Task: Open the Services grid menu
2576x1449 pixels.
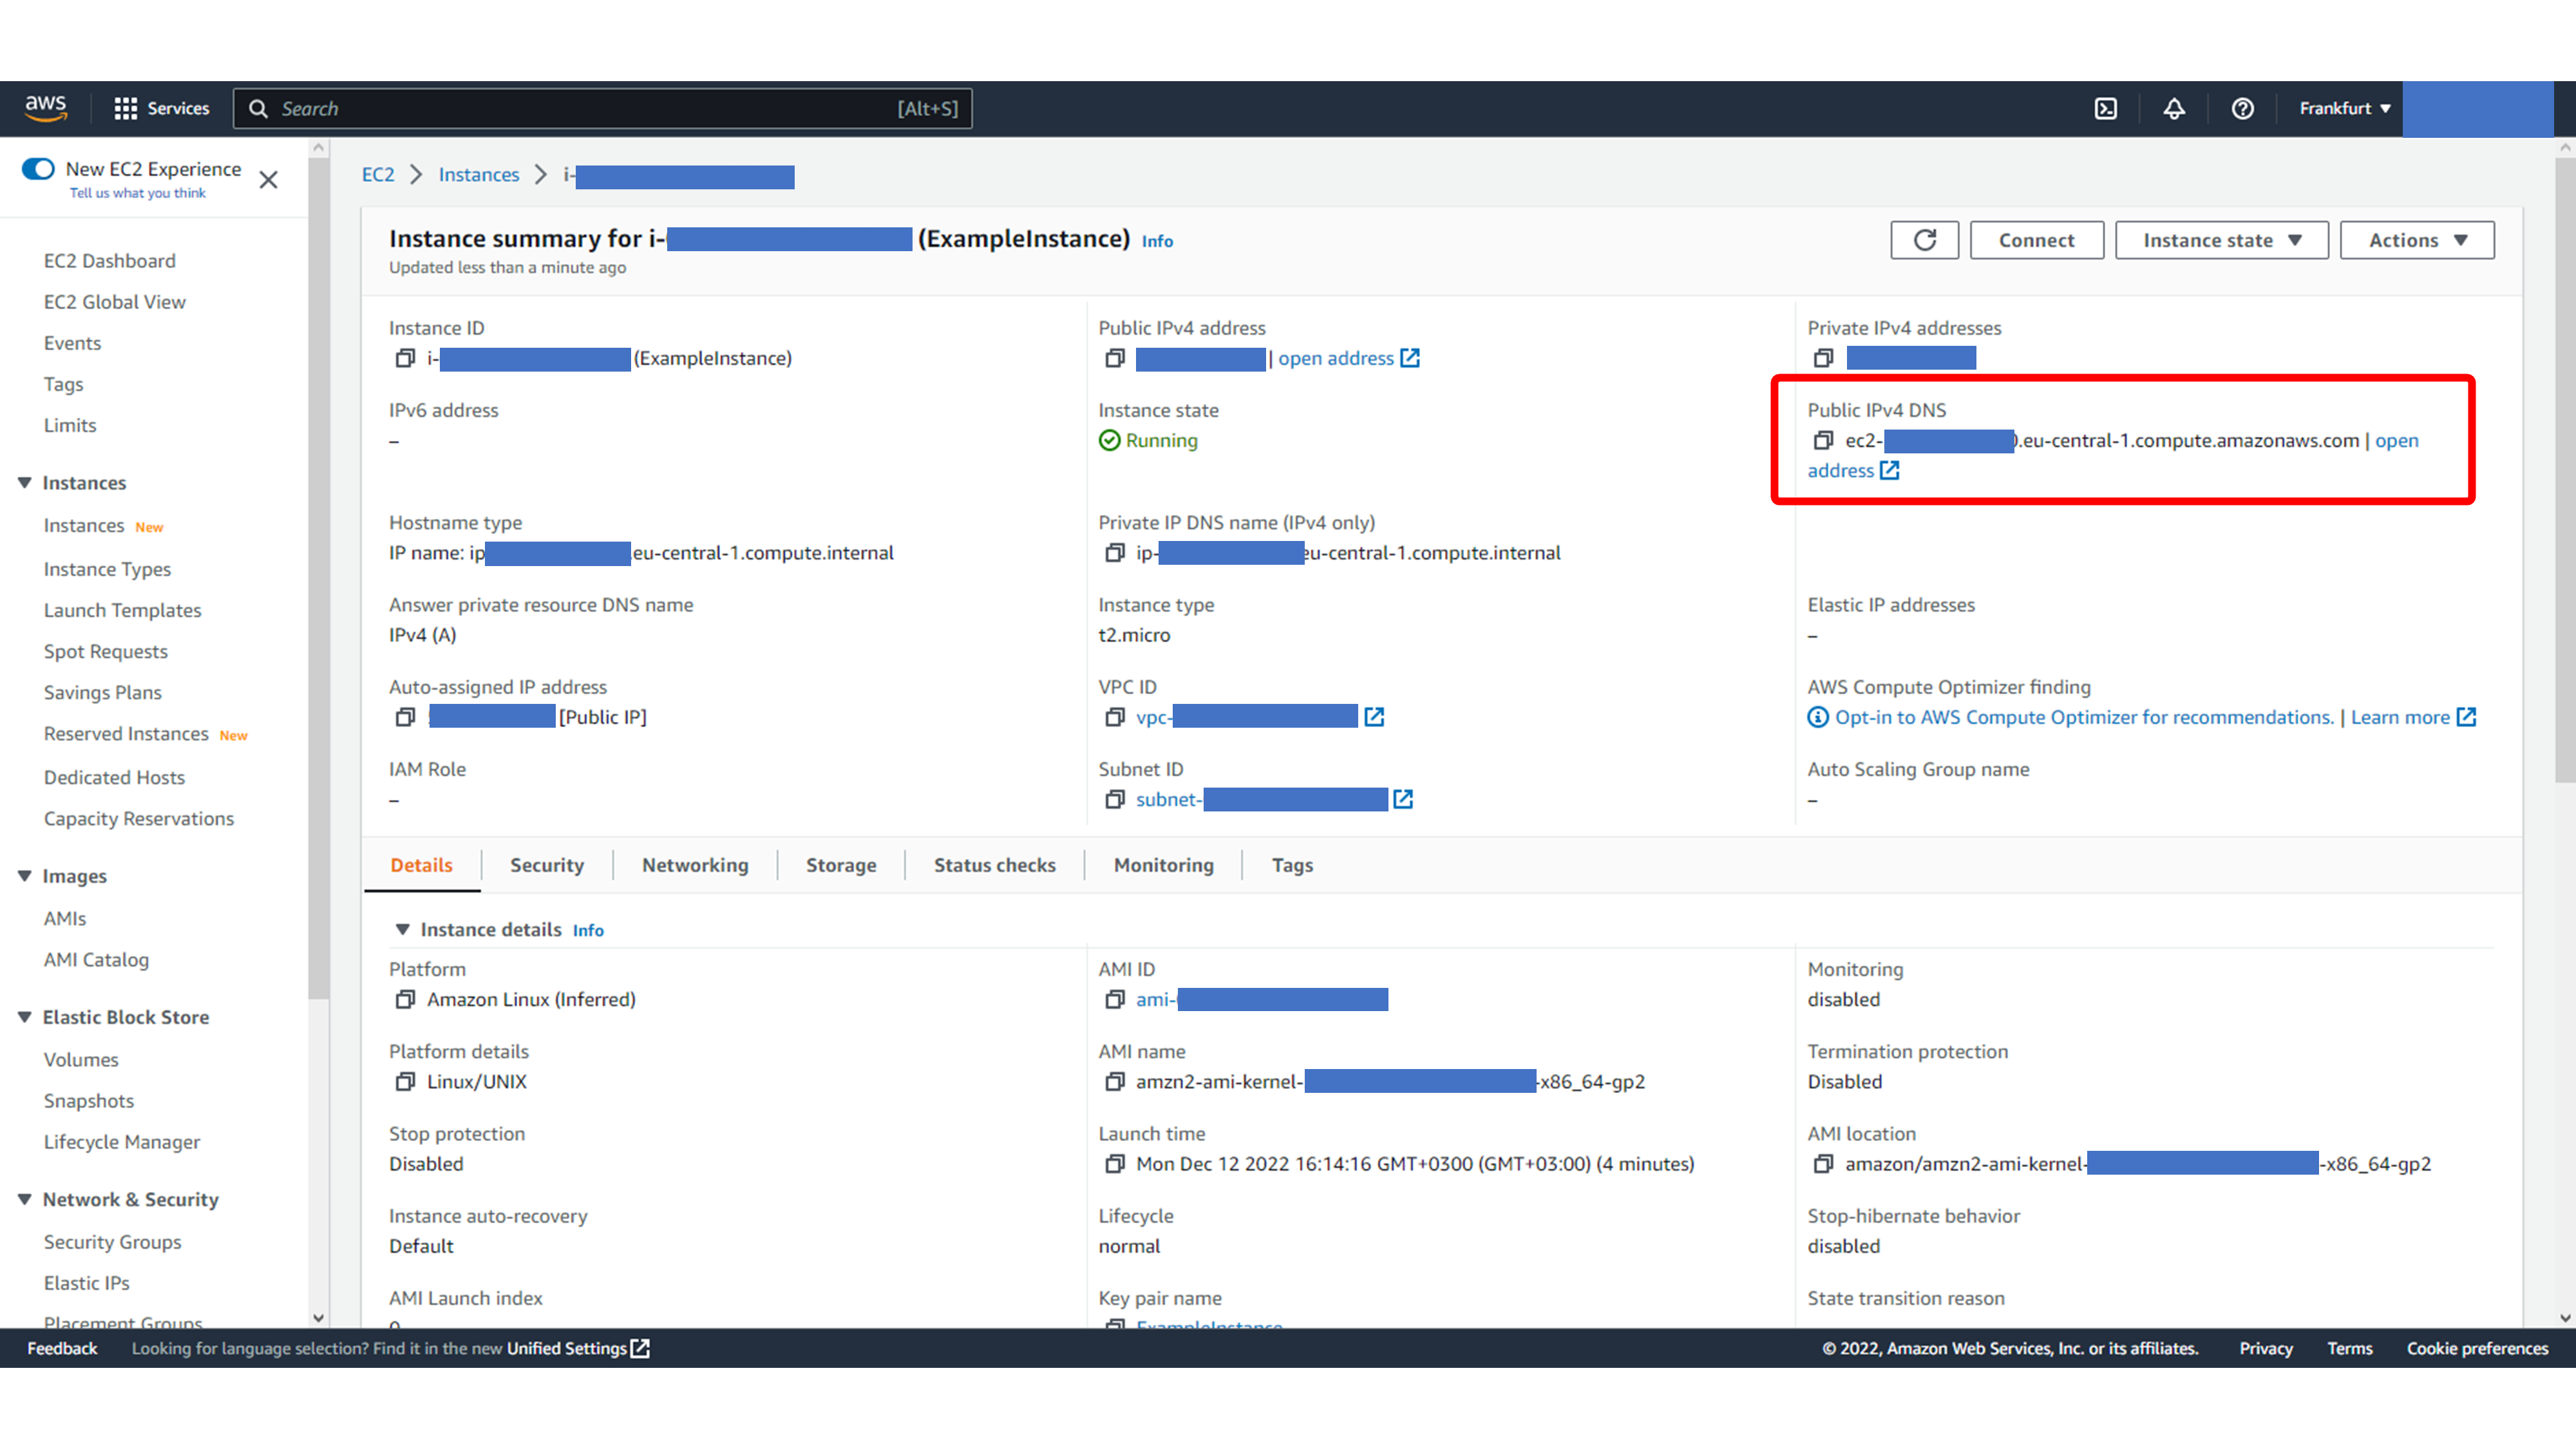Action: 162,108
